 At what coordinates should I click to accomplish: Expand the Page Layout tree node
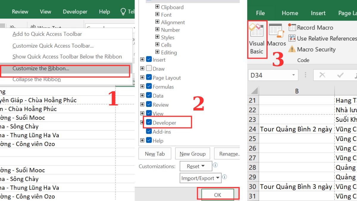142,77
